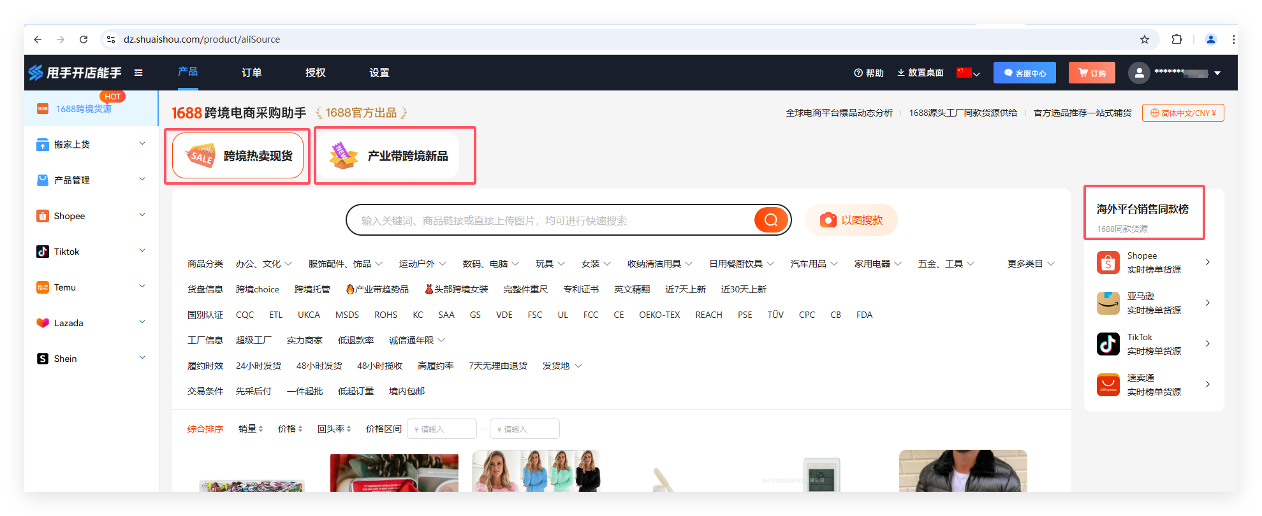The height and width of the screenshot is (516, 1262).
Task: Click the TikTok logo in the ranking panel
Action: [1108, 344]
